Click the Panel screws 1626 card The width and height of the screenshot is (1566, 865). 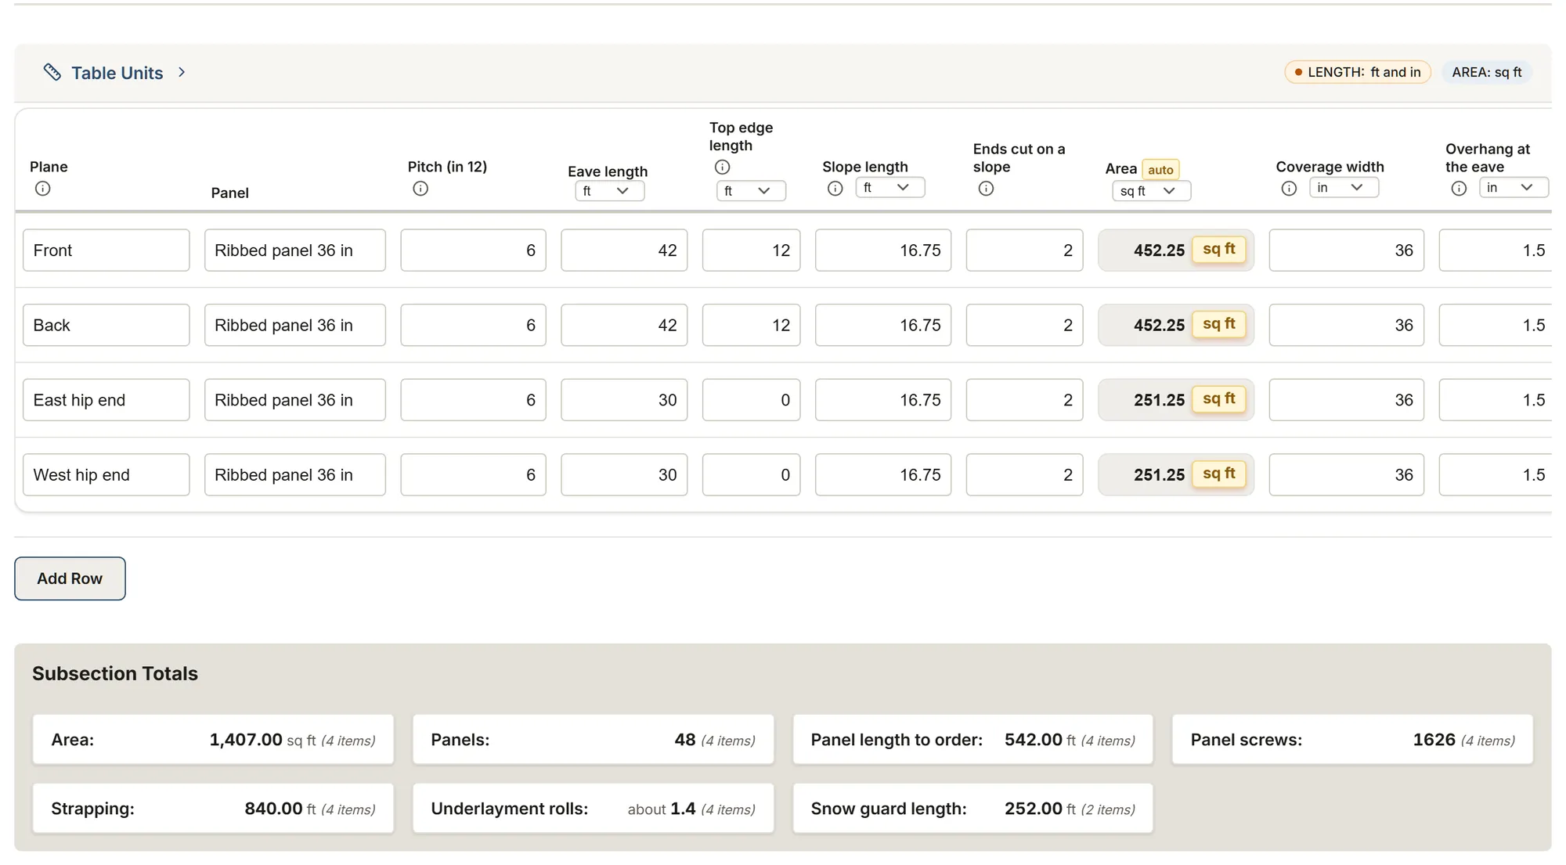coord(1353,740)
